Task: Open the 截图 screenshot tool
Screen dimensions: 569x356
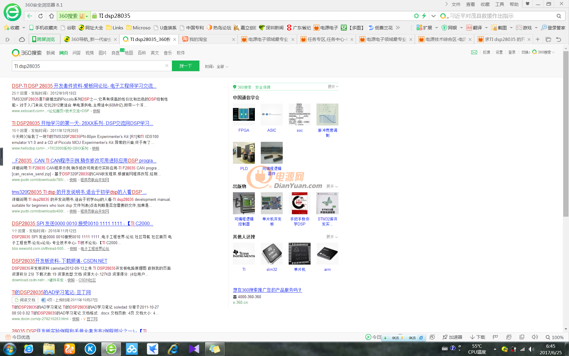Action: [x=499, y=28]
